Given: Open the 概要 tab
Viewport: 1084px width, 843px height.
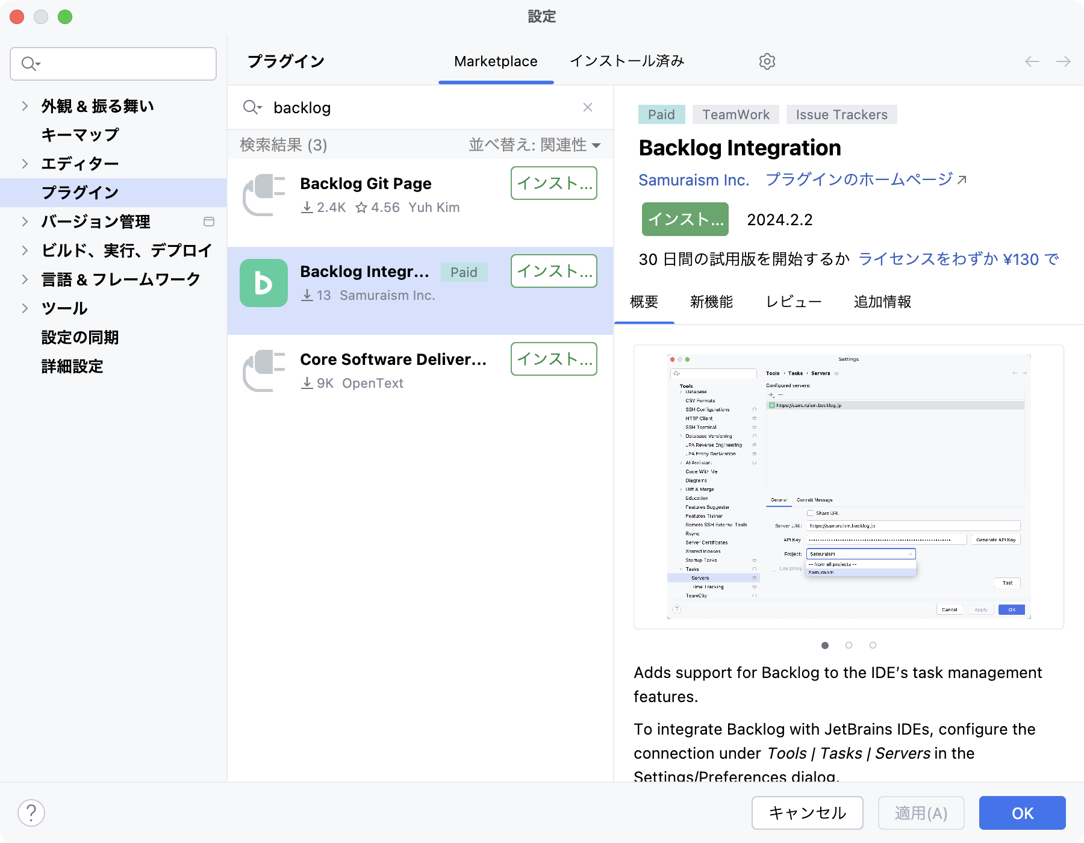Looking at the screenshot, I should (644, 302).
